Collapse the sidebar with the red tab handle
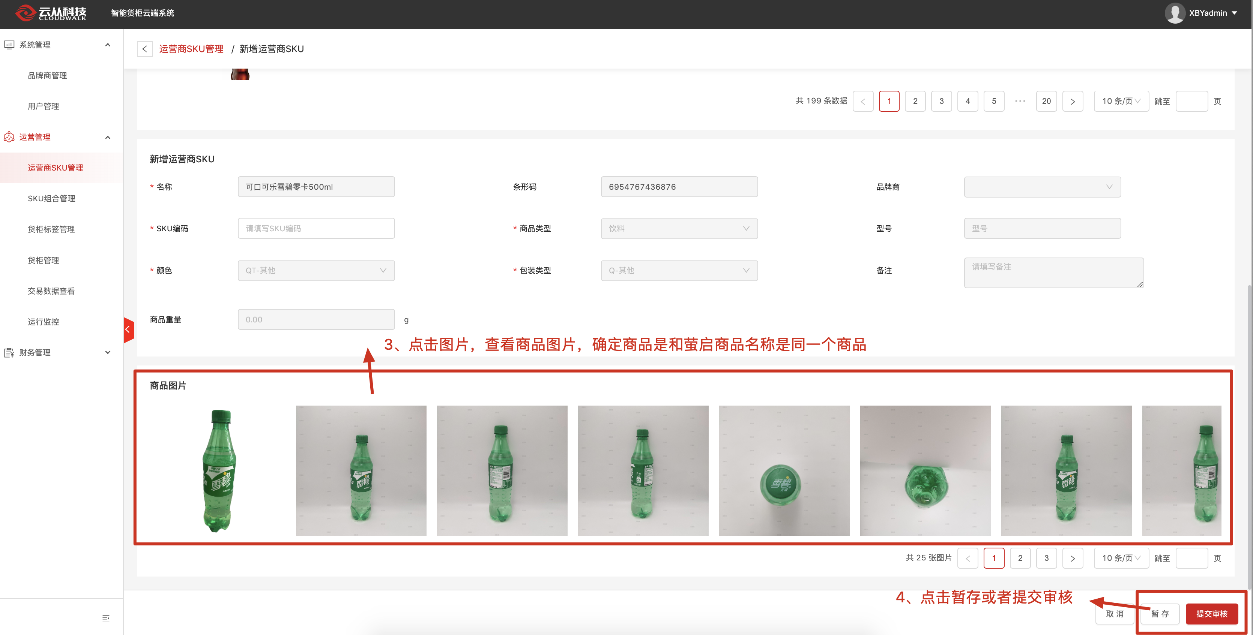1253x635 pixels. click(128, 330)
